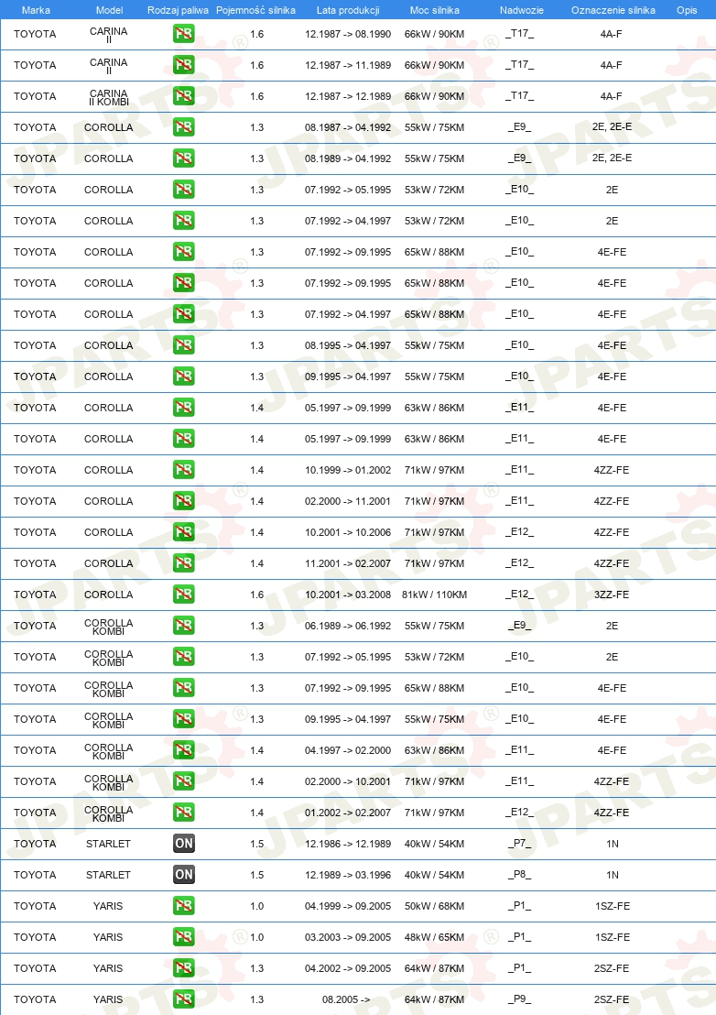Click fuel icon for Yaris 04.2002->09.2005
Image resolution: width=716 pixels, height=1015 pixels.
coord(184,967)
